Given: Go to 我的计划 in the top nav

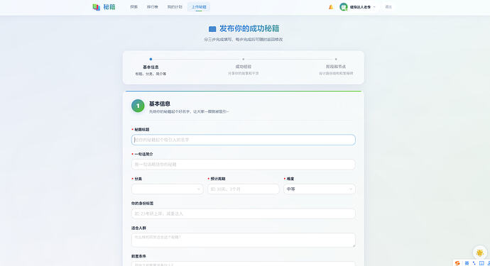Looking at the screenshot, I should pyautogui.click(x=175, y=7).
